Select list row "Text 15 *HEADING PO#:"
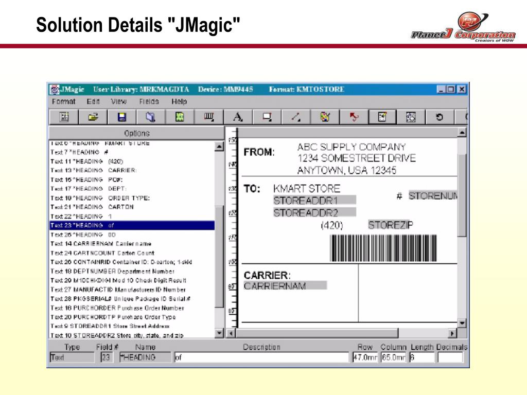Image resolution: width=527 pixels, height=395 pixels. tap(132, 179)
